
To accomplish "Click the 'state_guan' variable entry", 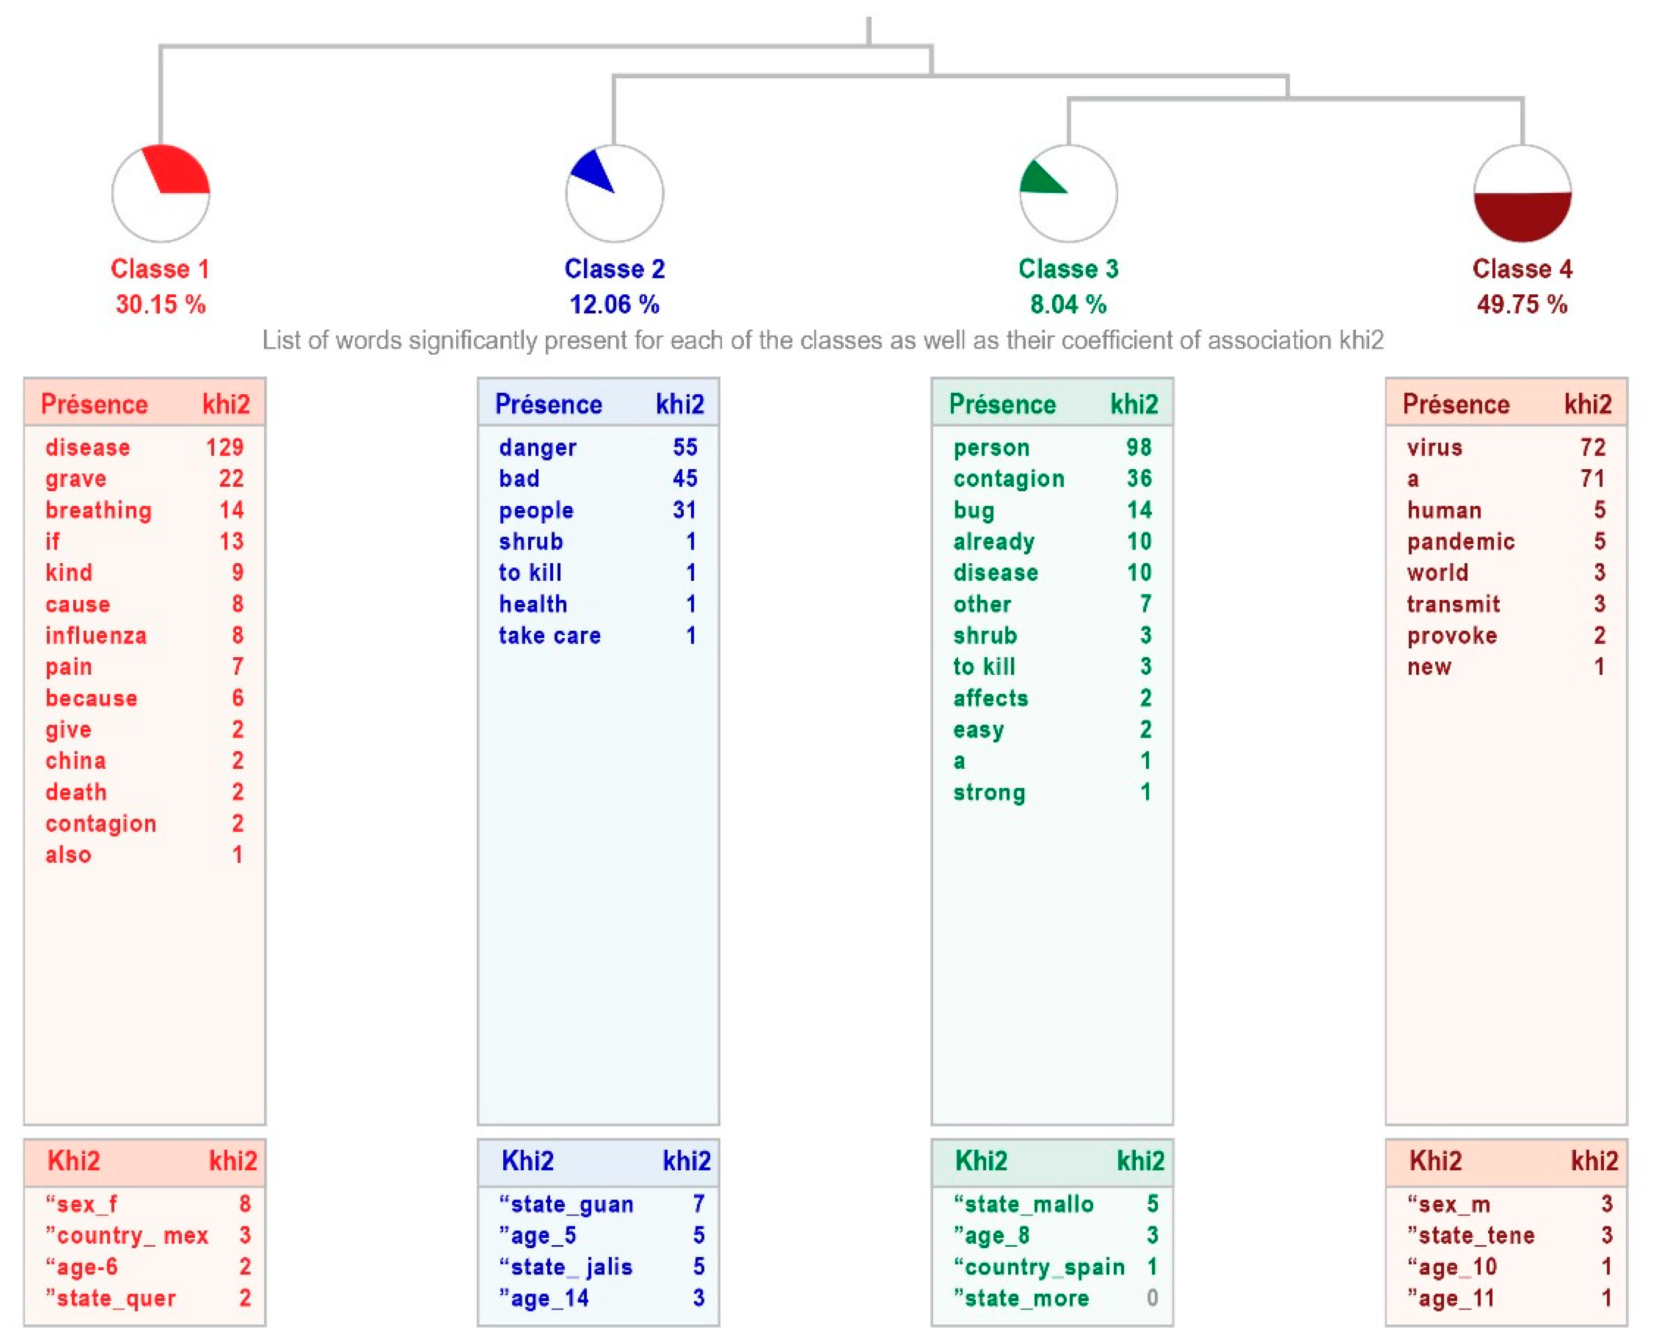I will coord(566,1204).
